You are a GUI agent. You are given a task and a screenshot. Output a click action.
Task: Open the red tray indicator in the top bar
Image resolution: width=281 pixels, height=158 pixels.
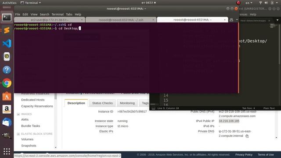point(238,3)
